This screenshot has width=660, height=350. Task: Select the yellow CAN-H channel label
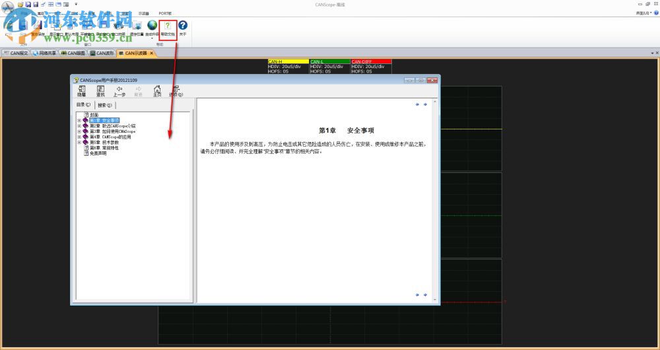click(288, 61)
